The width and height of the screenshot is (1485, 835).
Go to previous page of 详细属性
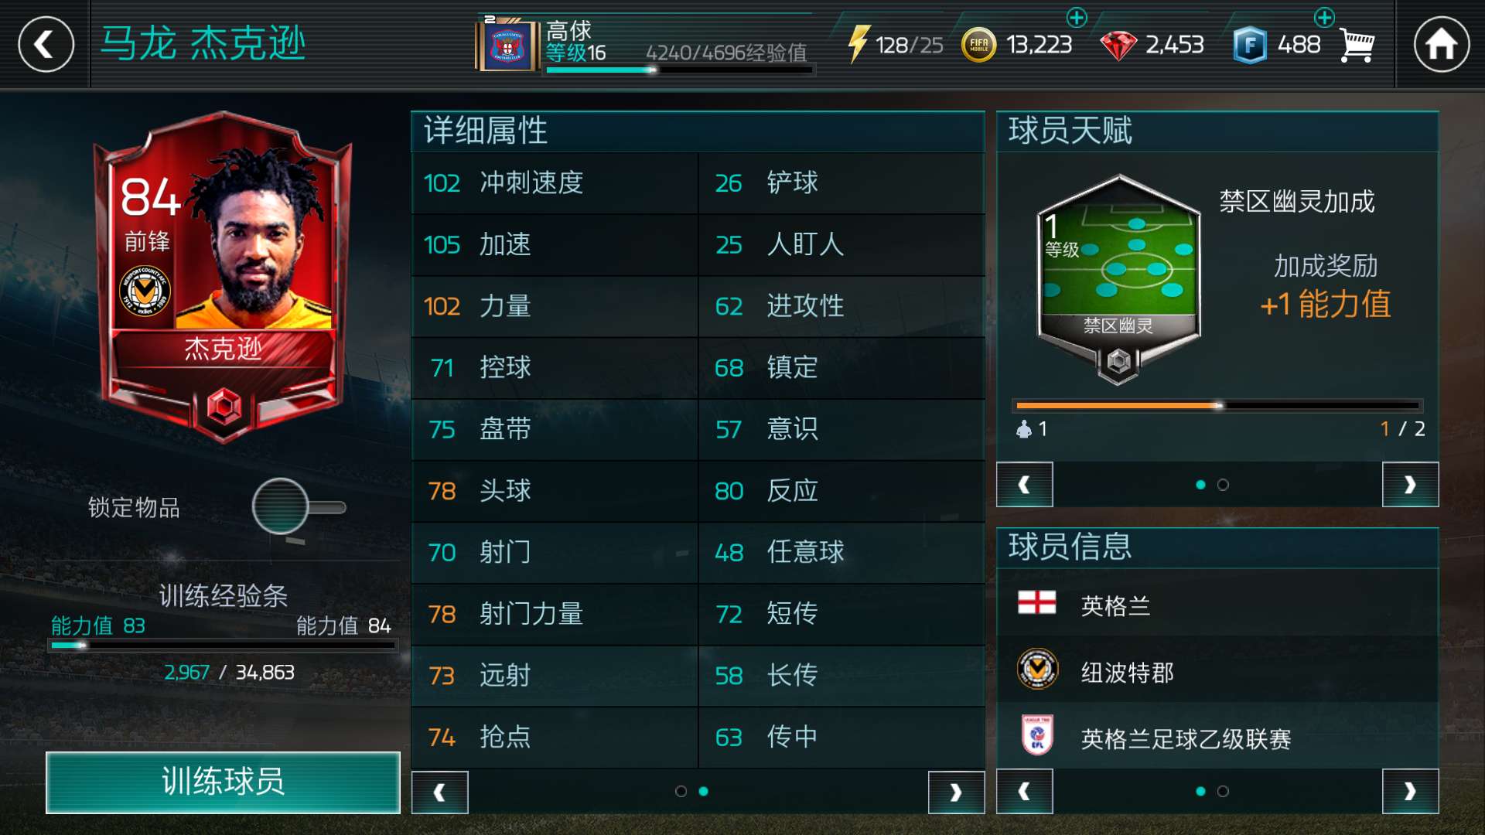[x=439, y=792]
